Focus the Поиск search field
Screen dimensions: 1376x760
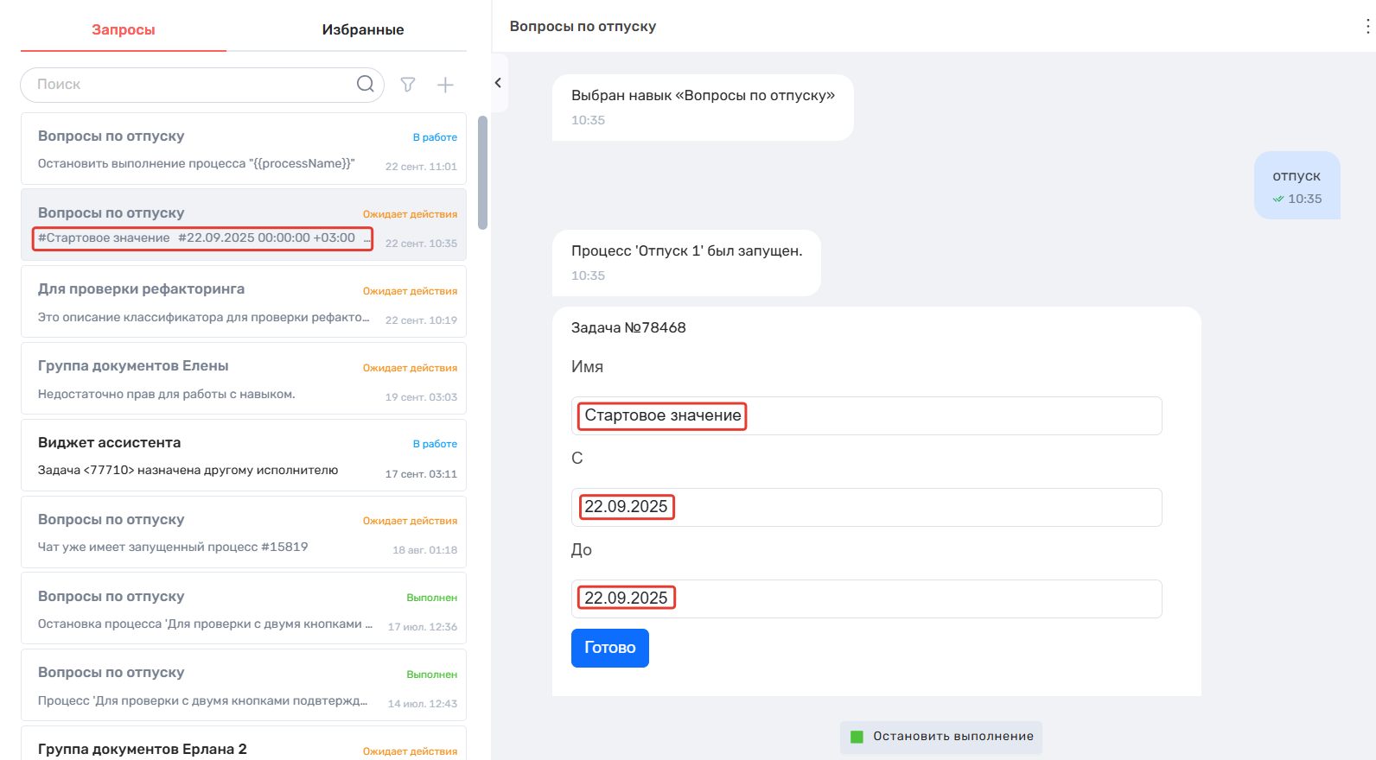click(190, 85)
